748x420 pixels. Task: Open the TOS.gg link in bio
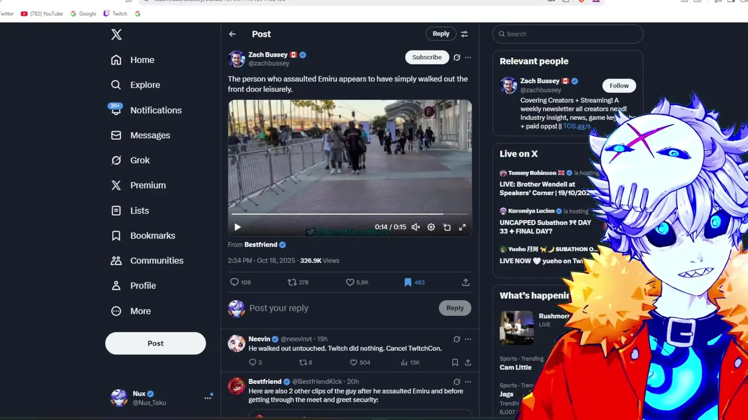click(x=577, y=126)
